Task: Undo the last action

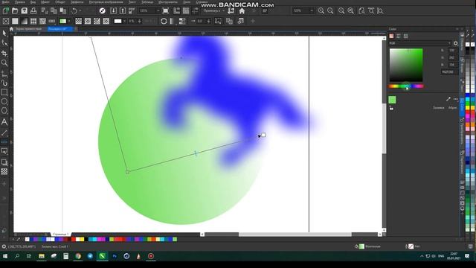Action: click(74, 11)
